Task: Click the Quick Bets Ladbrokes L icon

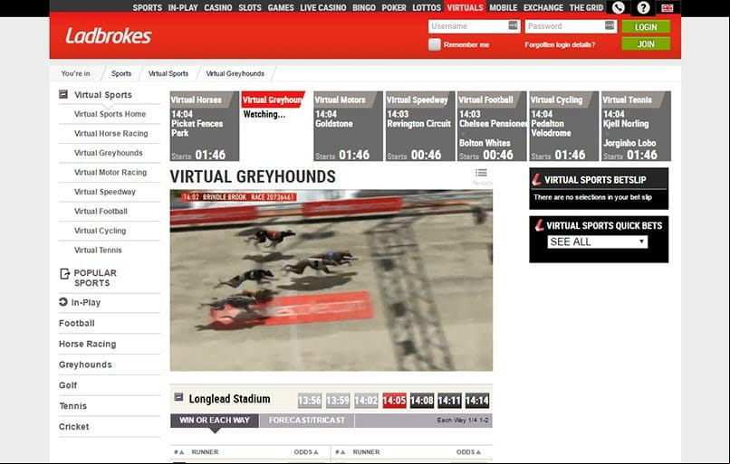Action: [x=539, y=225]
